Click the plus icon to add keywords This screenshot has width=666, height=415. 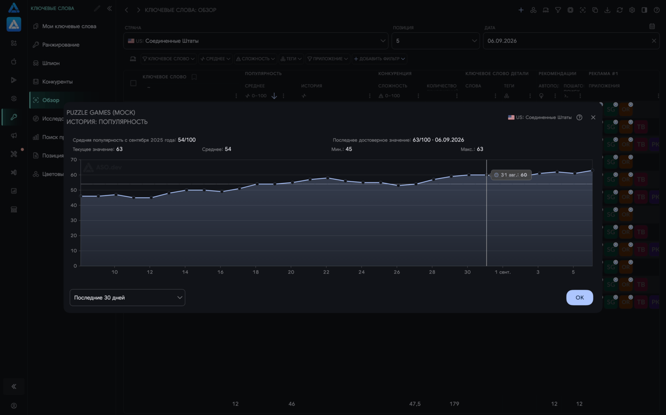click(x=521, y=10)
